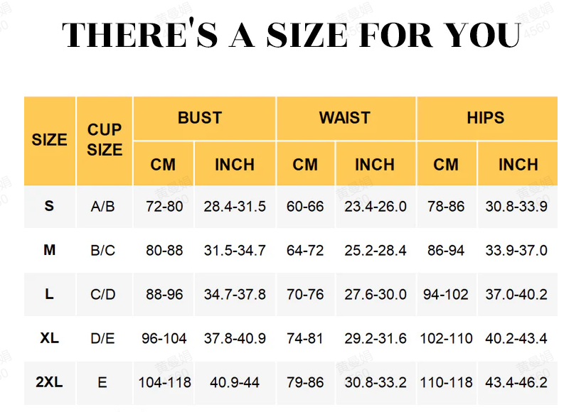
Task: Select the BUST header cell
Action: (200, 118)
